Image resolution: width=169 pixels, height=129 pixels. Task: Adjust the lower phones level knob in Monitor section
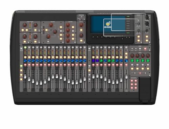[139, 30]
